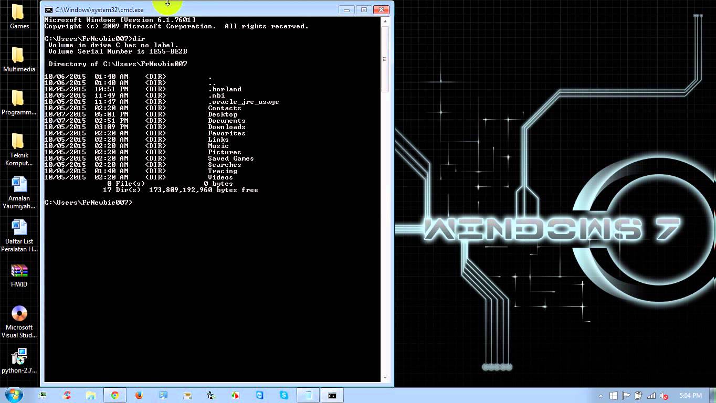
Task: Click the Show Desktop button
Action: pos(713,395)
